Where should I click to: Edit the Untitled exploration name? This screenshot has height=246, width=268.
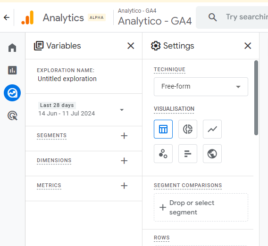click(x=67, y=79)
